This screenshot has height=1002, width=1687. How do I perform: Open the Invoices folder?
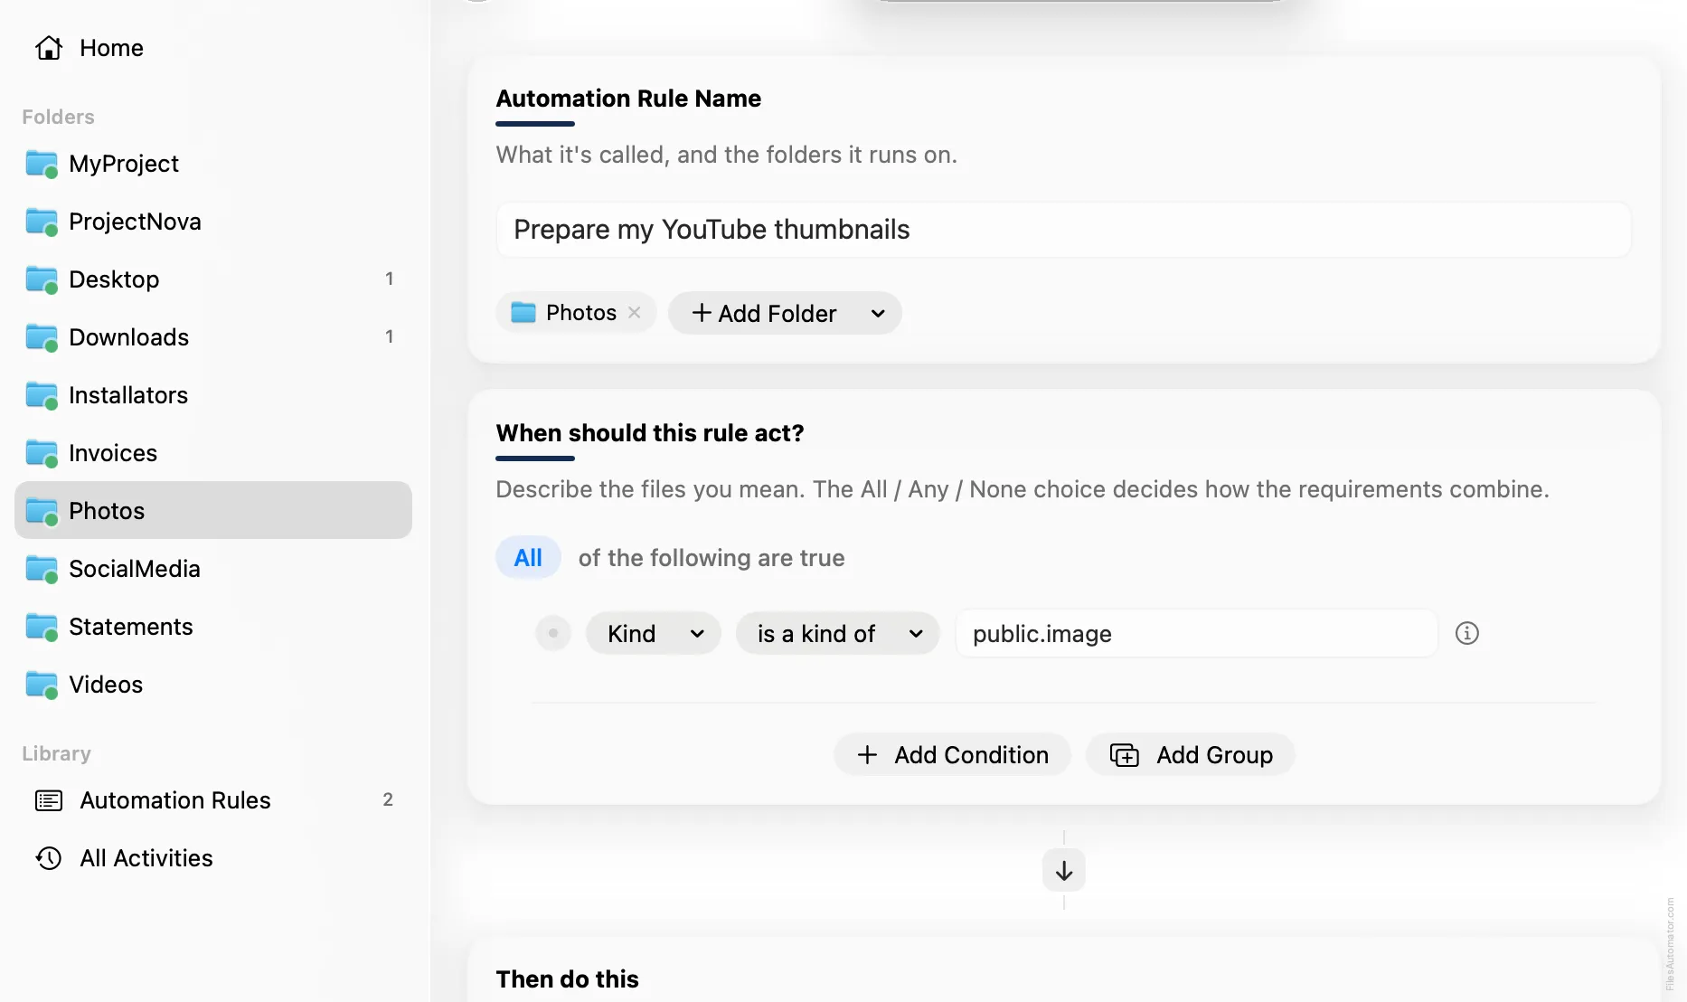[213, 453]
